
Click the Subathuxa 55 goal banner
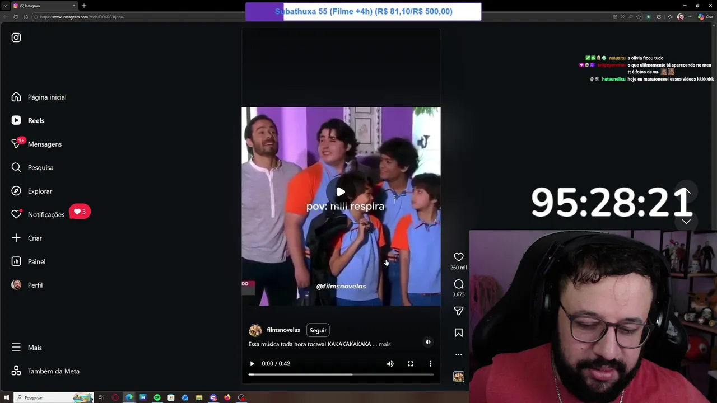click(363, 11)
